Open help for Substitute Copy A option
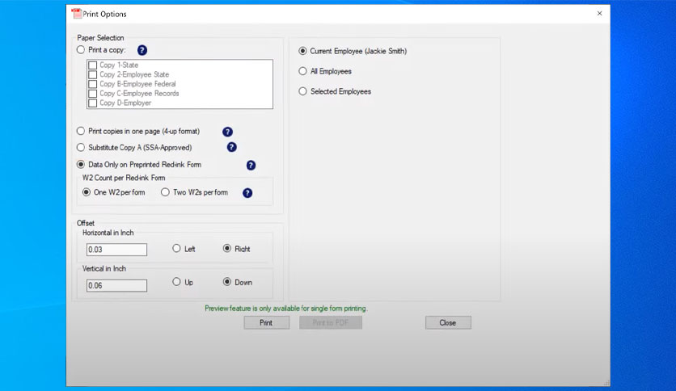Image resolution: width=676 pixels, height=391 pixels. tap(231, 147)
